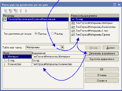Click the Склад field cell in the table
The height and width of the screenshot is (91, 122).
[17, 60]
